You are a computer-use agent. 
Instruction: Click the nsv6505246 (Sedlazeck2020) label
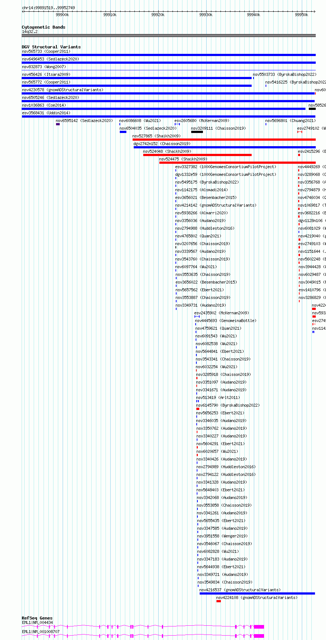pyautogui.click(x=50, y=98)
